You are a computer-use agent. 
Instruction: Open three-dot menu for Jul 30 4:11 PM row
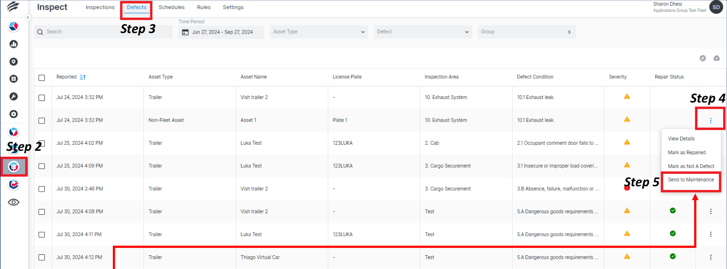click(x=711, y=234)
